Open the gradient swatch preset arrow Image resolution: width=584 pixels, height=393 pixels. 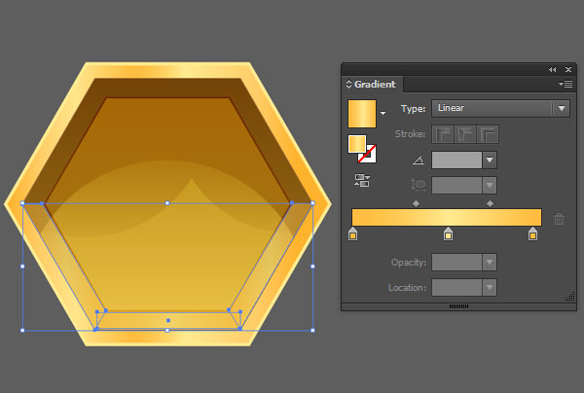tap(383, 113)
